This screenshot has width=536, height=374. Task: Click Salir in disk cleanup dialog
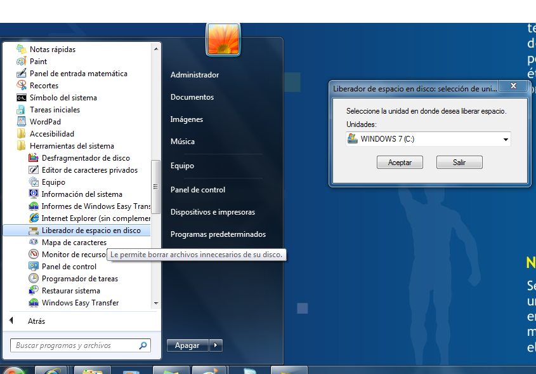459,162
